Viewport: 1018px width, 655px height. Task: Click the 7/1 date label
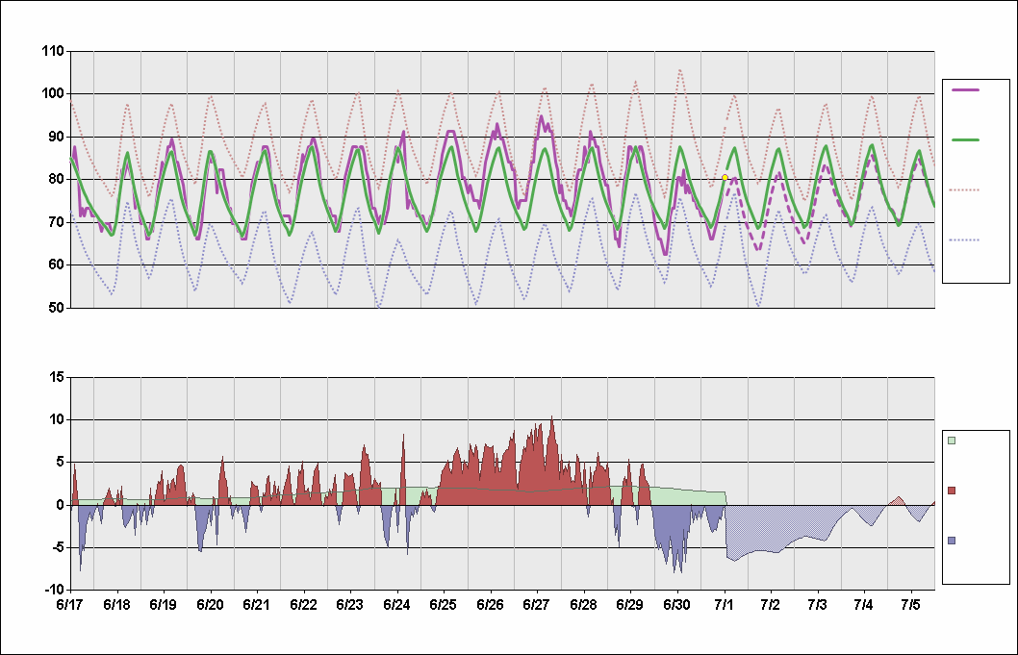click(724, 605)
